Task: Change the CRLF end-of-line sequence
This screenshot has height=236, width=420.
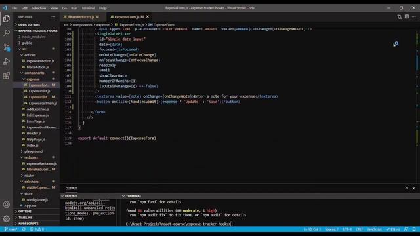Action: coord(360,229)
